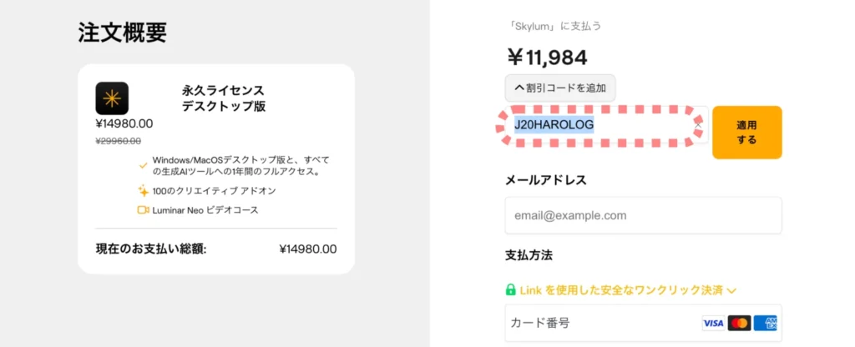Image resolution: width=855 pixels, height=347 pixels.
Task: Click the checkmark icon beside Windows/MacOS feature
Action: point(143,165)
